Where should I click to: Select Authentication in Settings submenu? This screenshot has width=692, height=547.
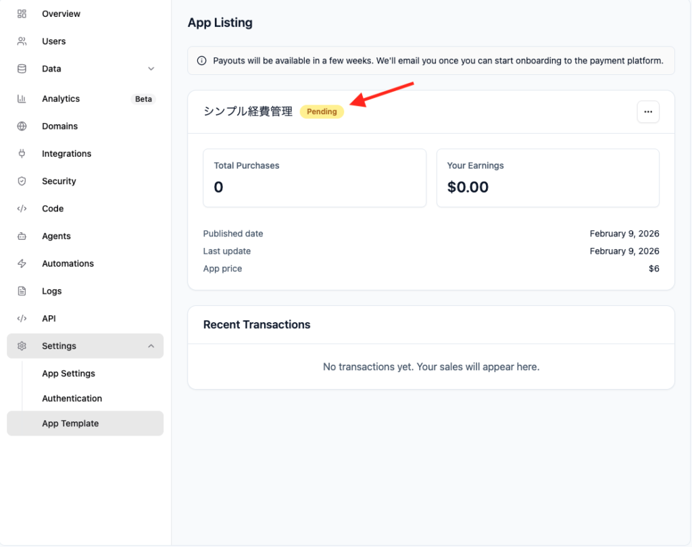(72, 398)
